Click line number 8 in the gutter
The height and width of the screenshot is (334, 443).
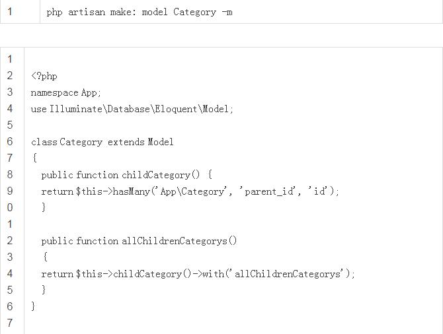tap(10, 175)
